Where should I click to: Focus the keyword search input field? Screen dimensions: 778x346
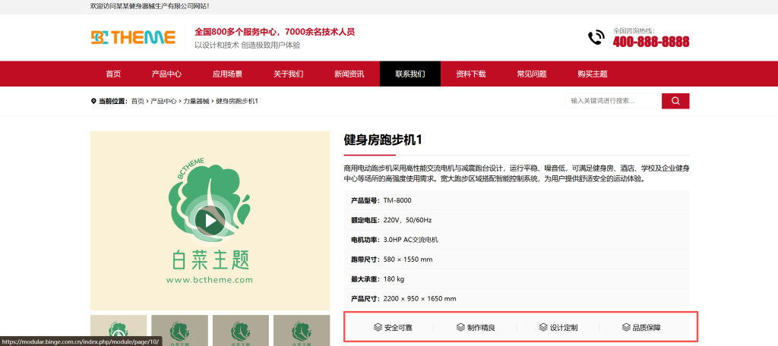(x=613, y=101)
